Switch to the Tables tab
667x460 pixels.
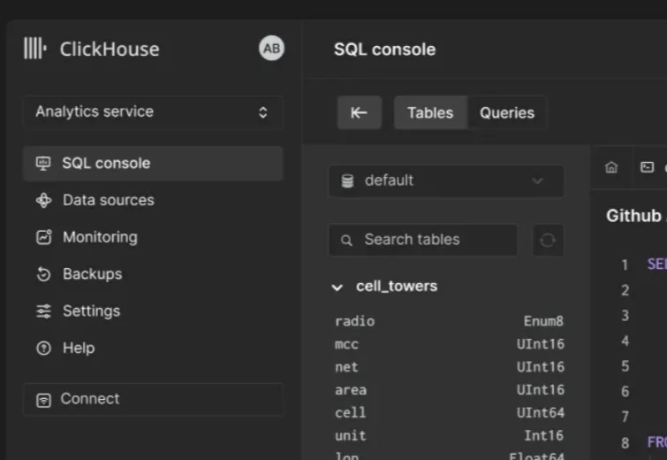point(429,112)
